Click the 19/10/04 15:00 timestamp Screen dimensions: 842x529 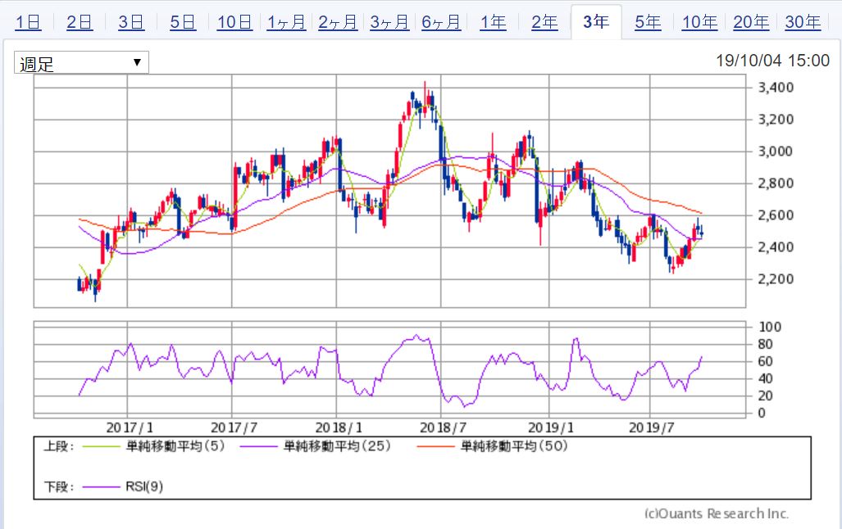click(x=773, y=61)
